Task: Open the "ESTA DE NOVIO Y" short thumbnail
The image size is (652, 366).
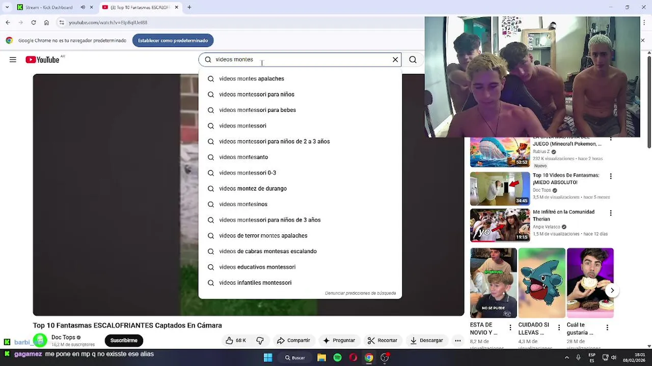Action: (x=493, y=283)
